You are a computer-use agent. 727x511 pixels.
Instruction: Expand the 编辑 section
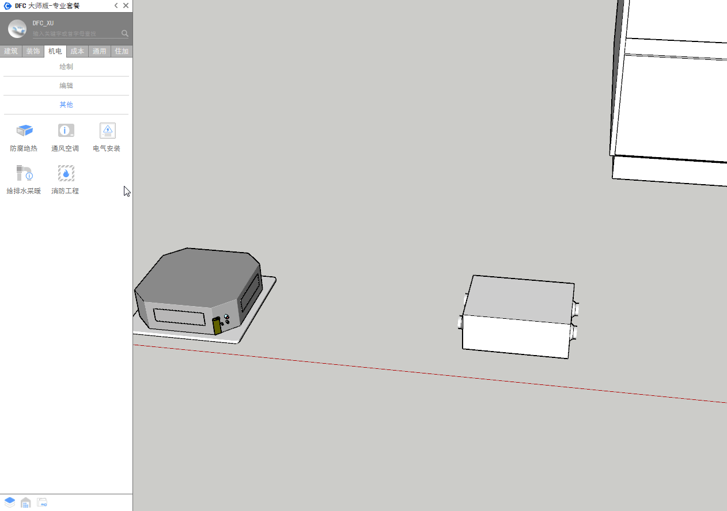(x=66, y=86)
